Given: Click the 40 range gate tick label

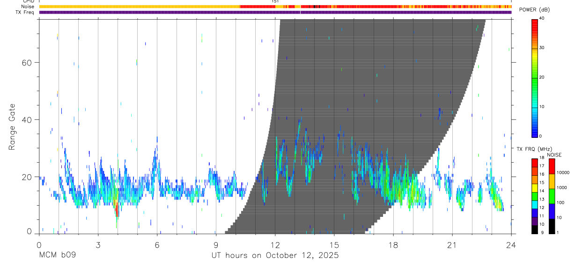Looking at the screenshot, I should click(27, 120).
